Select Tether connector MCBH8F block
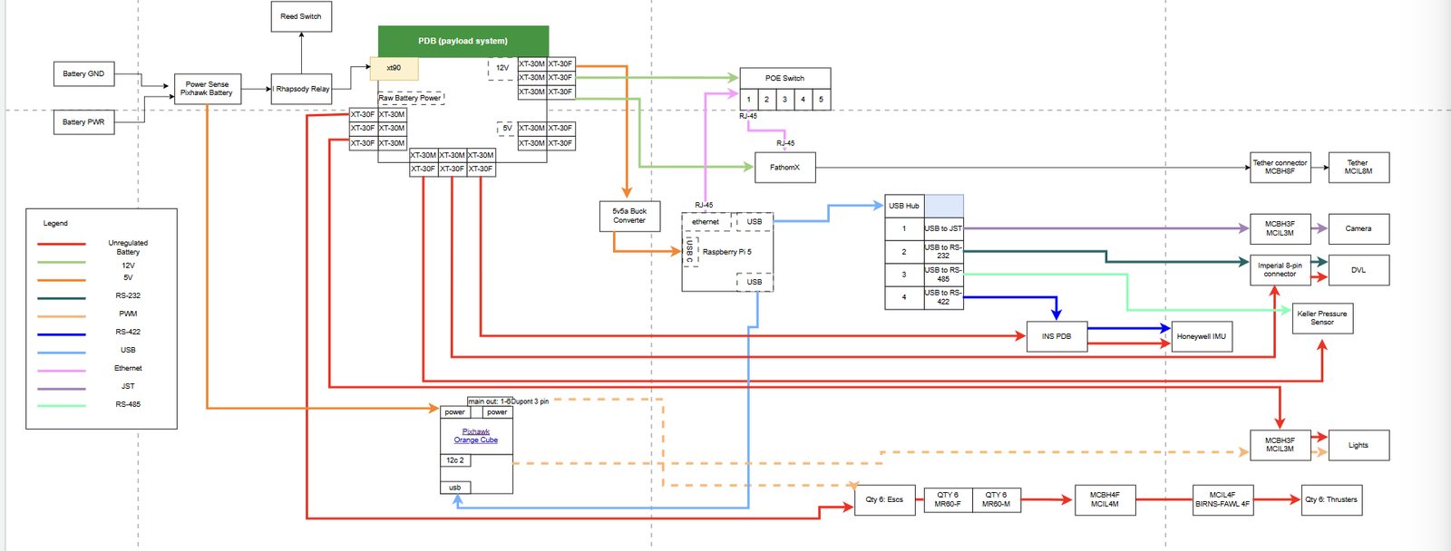 tap(1281, 168)
